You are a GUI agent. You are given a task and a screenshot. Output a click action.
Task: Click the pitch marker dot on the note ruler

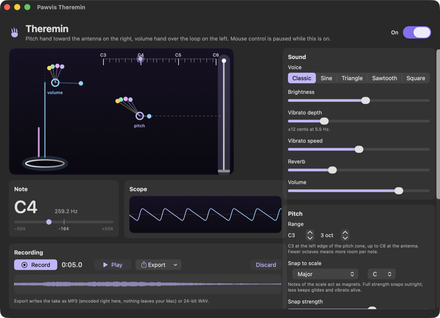pyautogui.click(x=140, y=59)
